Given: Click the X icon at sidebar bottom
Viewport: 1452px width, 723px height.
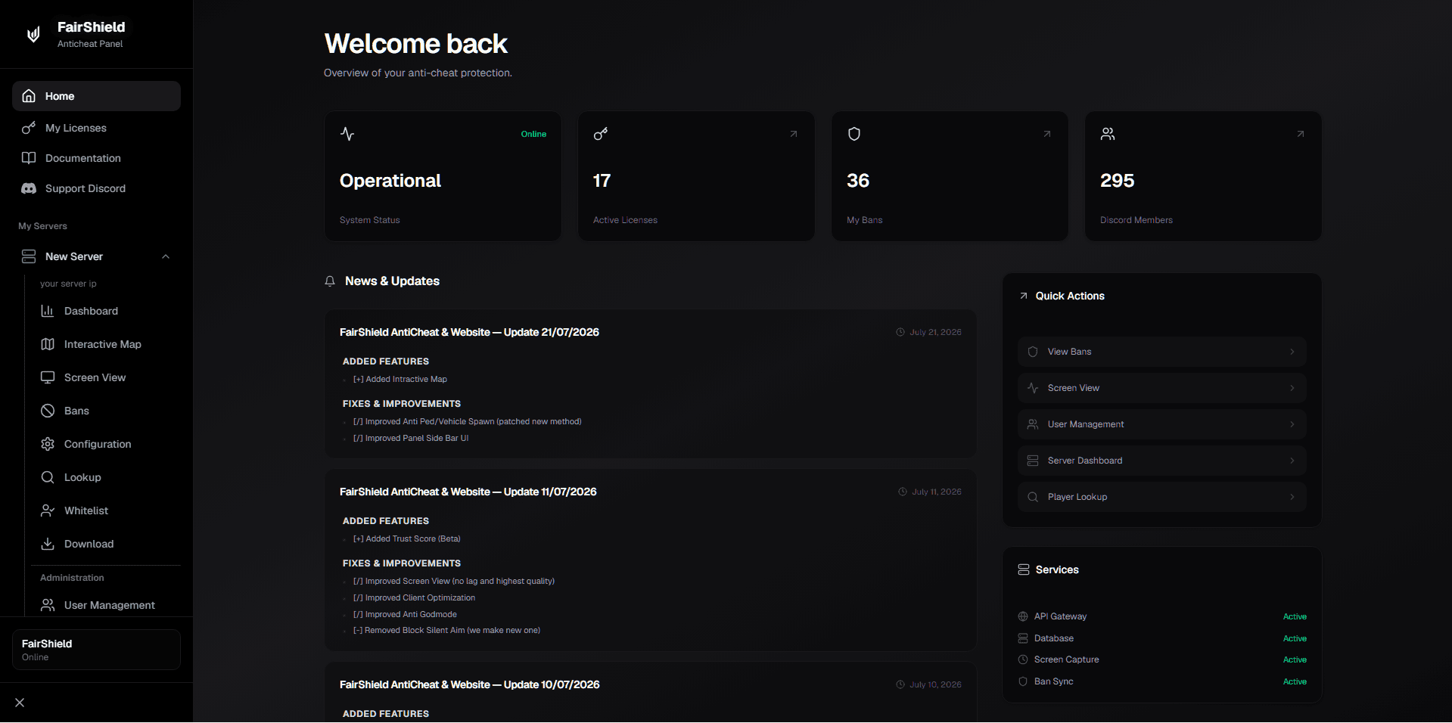Looking at the screenshot, I should point(20,703).
